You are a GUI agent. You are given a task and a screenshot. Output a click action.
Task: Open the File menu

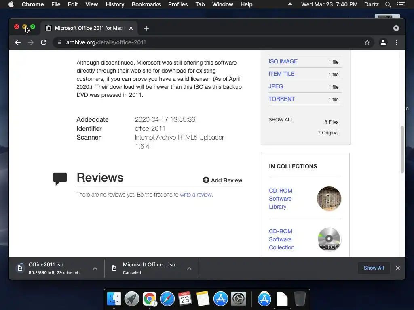(x=56, y=4)
